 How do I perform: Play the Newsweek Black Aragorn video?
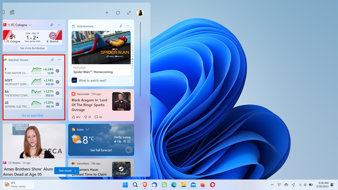[121, 101]
